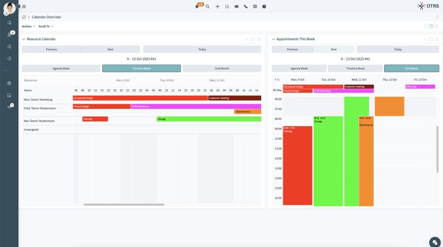Screen dimensions: 443x247
Task: Click Previous button in Resource Calendar
Action: tap(51, 50)
